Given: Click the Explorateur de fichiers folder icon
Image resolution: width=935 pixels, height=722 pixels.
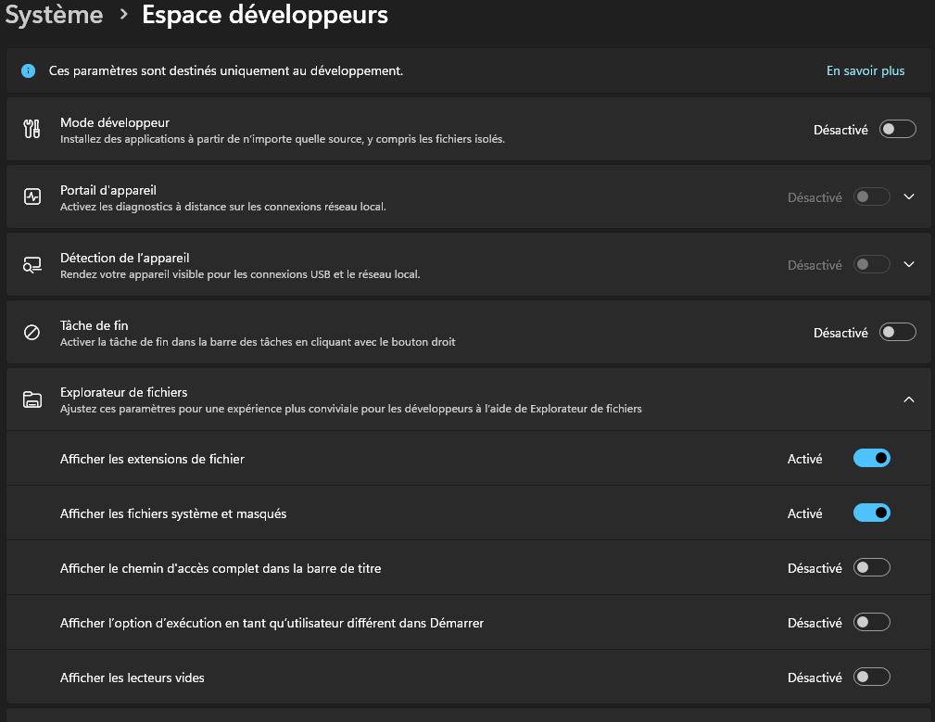Looking at the screenshot, I should tap(32, 399).
